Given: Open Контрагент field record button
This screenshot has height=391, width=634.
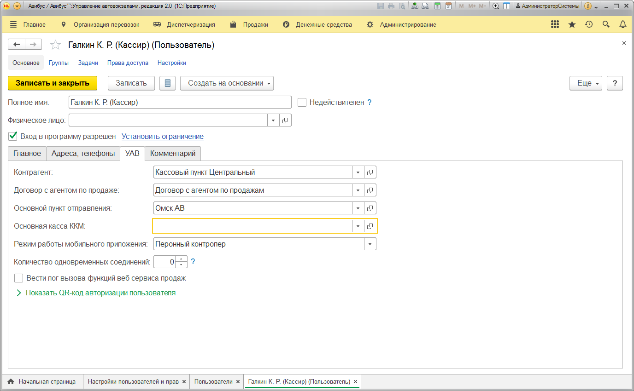Looking at the screenshot, I should point(370,172).
